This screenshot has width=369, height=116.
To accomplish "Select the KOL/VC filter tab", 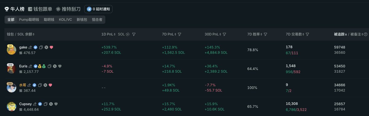I will pos(66,20).
